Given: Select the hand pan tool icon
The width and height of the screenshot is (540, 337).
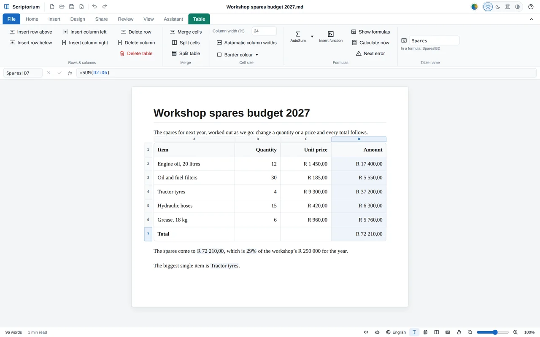Looking at the screenshot, I should 459,332.
